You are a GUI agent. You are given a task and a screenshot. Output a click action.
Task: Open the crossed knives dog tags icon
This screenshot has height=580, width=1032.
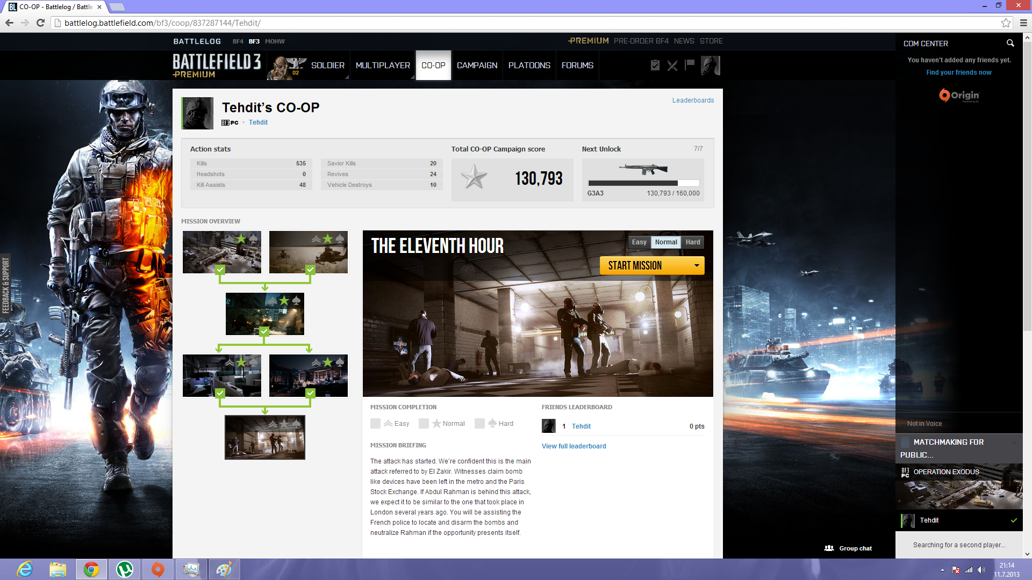pos(672,66)
